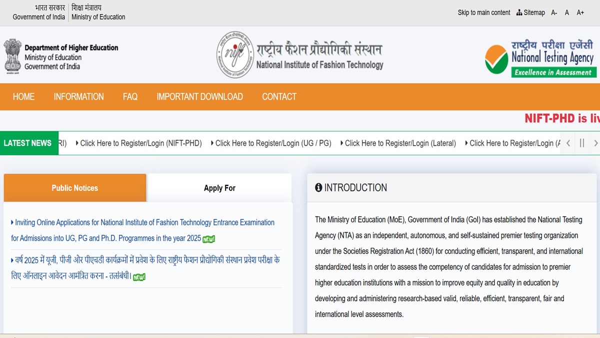Advance to next news ticker item
This screenshot has width=600, height=338.
[595, 143]
